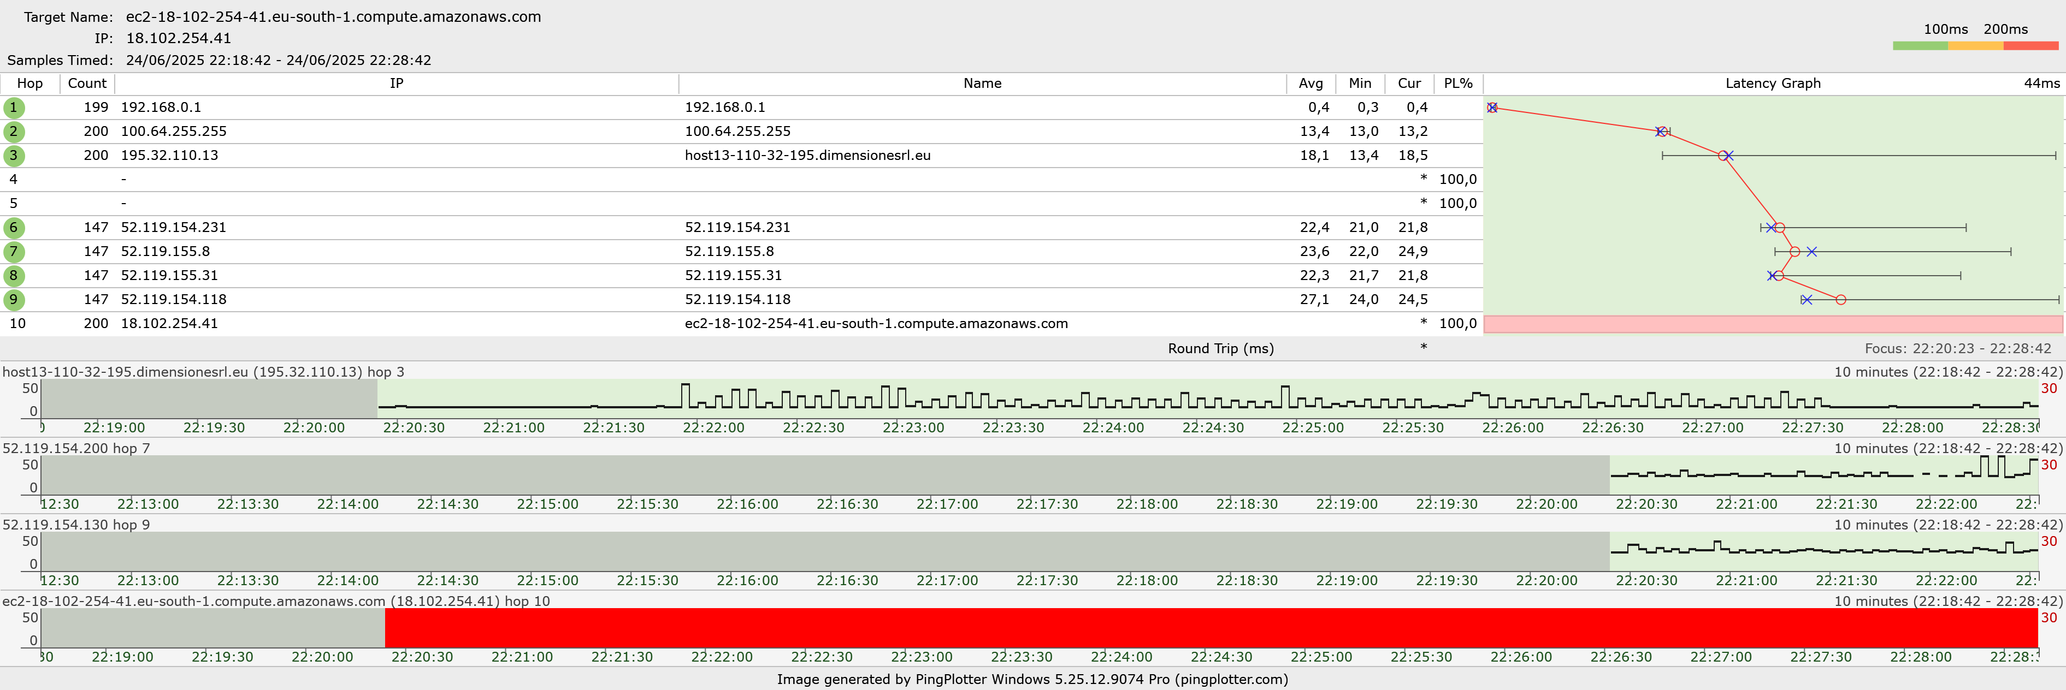
Task: Click the green hop 8 circle icon
Action: 14,276
